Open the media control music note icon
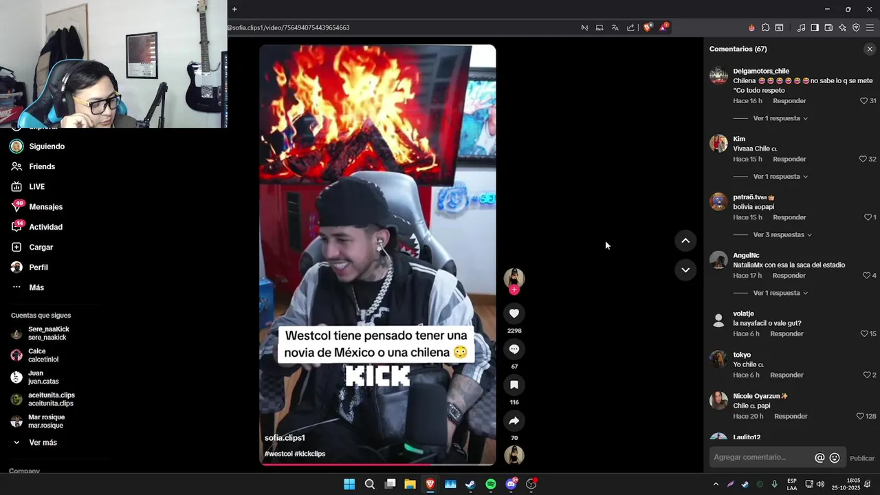880x495 pixels. (x=801, y=27)
